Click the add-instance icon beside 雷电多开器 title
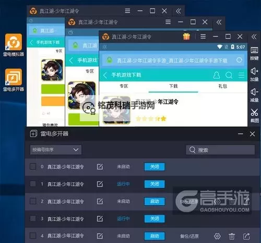The height and width of the screenshot is (243, 261). point(33,134)
